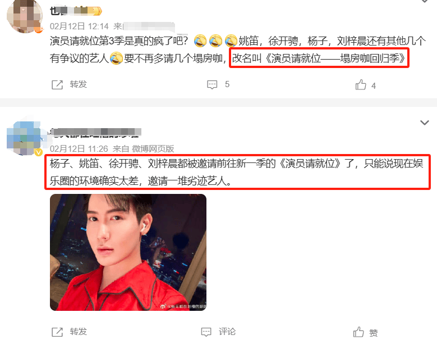Enlarge the photo of man in red shirt
Screen dimensions: 437x344
(x=128, y=252)
